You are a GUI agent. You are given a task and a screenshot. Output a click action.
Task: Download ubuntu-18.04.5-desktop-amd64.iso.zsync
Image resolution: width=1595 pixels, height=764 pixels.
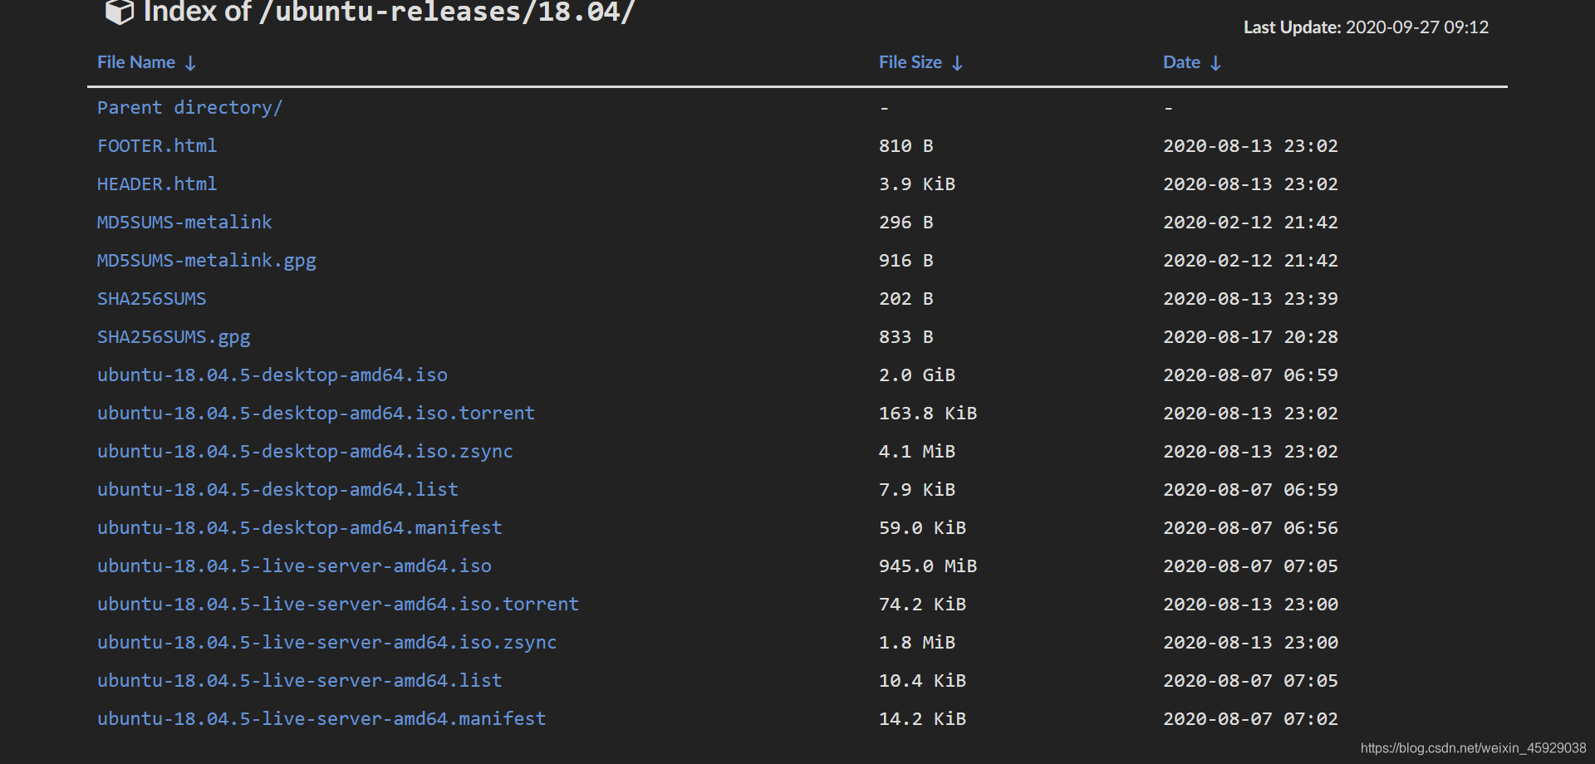(305, 452)
